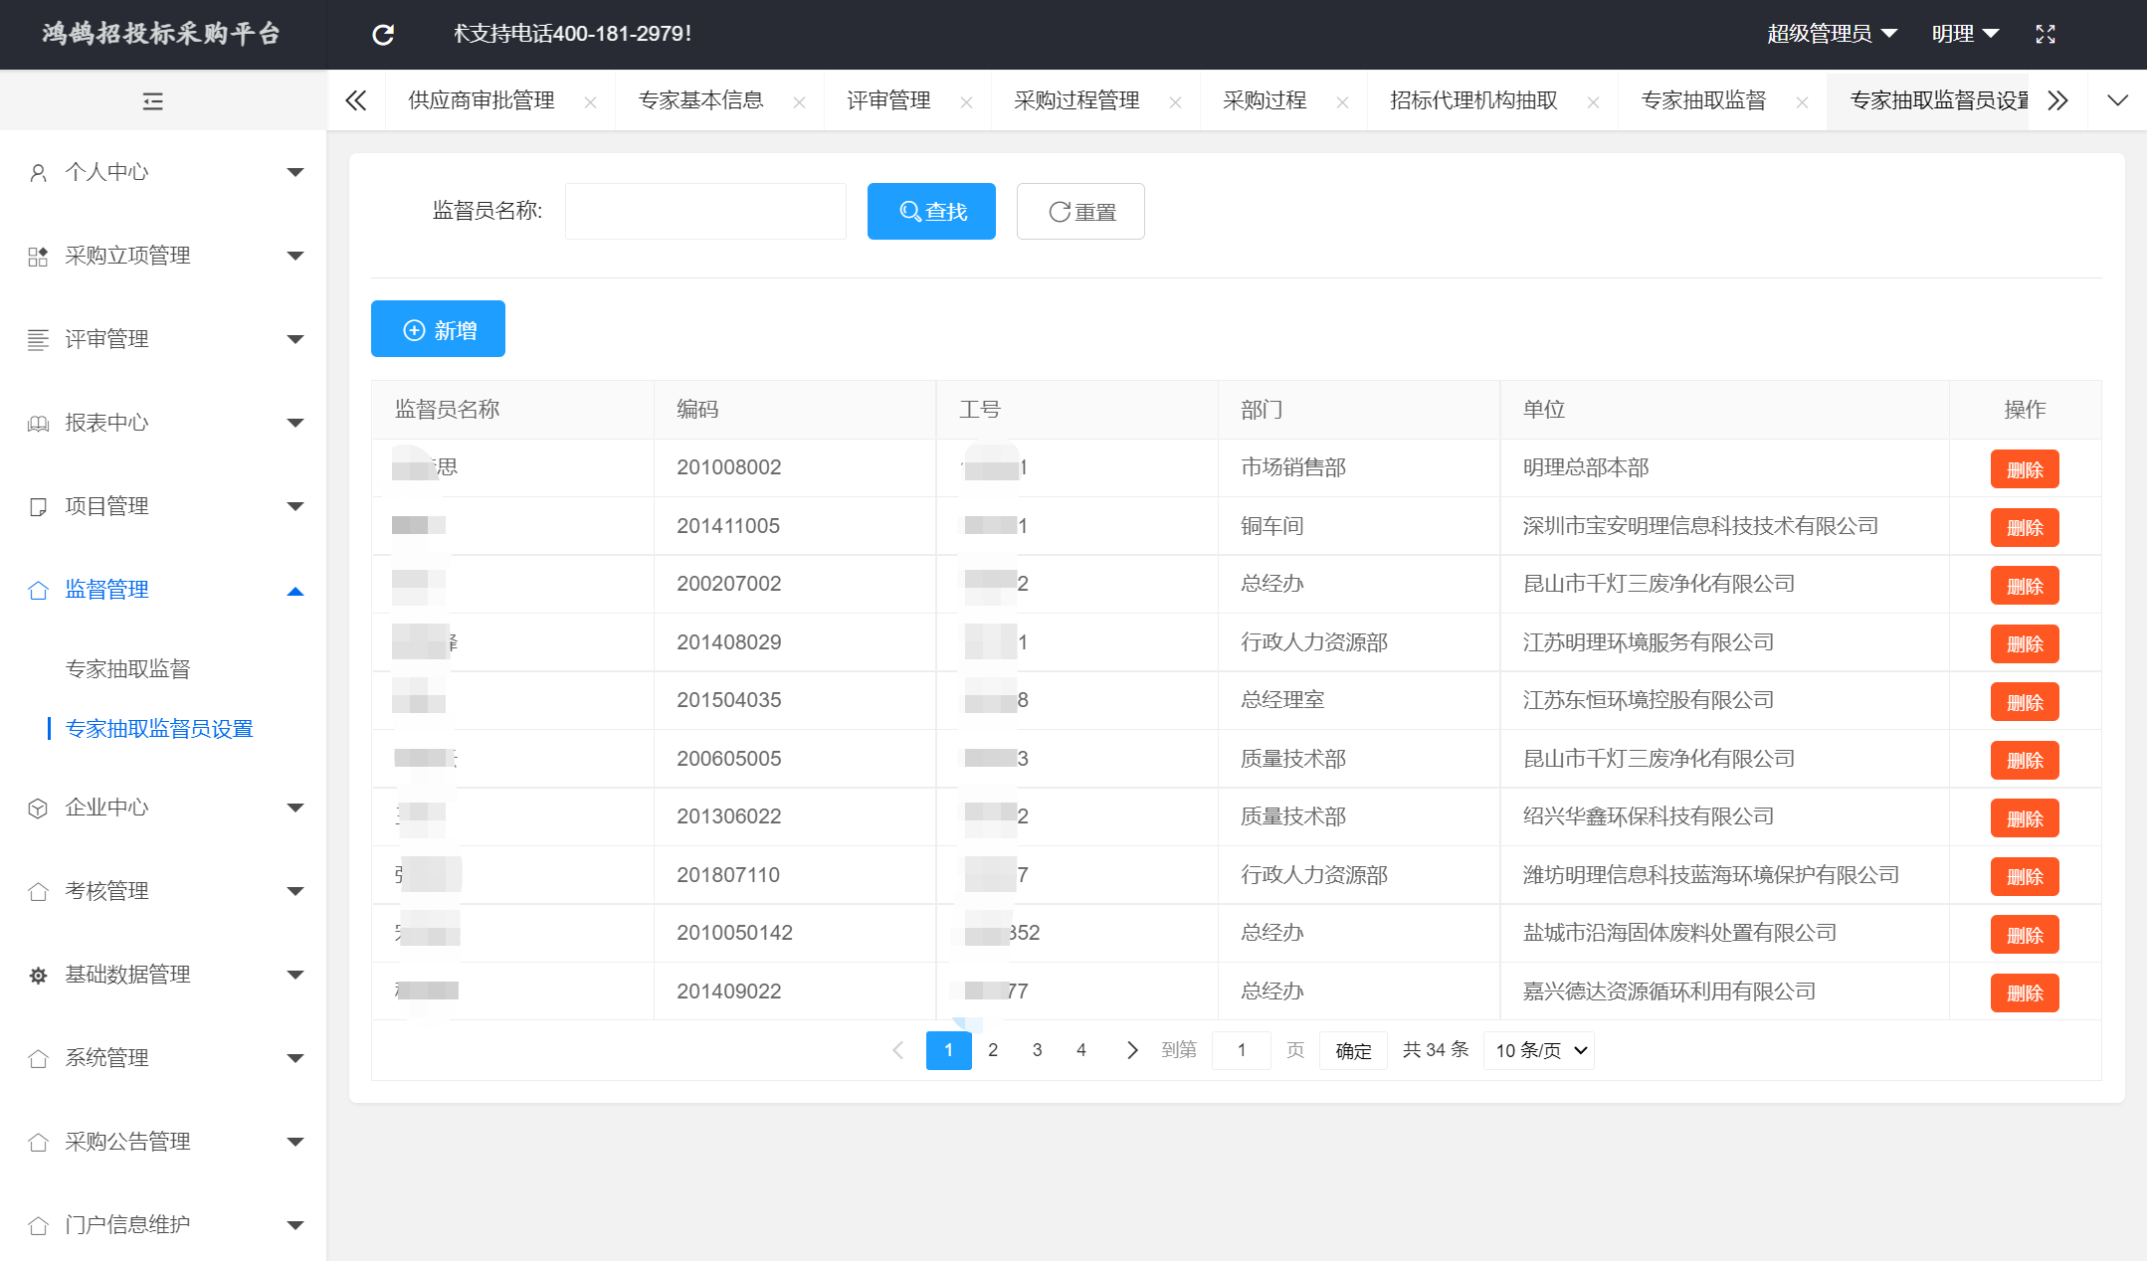Expand 评审管理 sidebar menu
This screenshot has height=1261, width=2147.
(x=163, y=339)
